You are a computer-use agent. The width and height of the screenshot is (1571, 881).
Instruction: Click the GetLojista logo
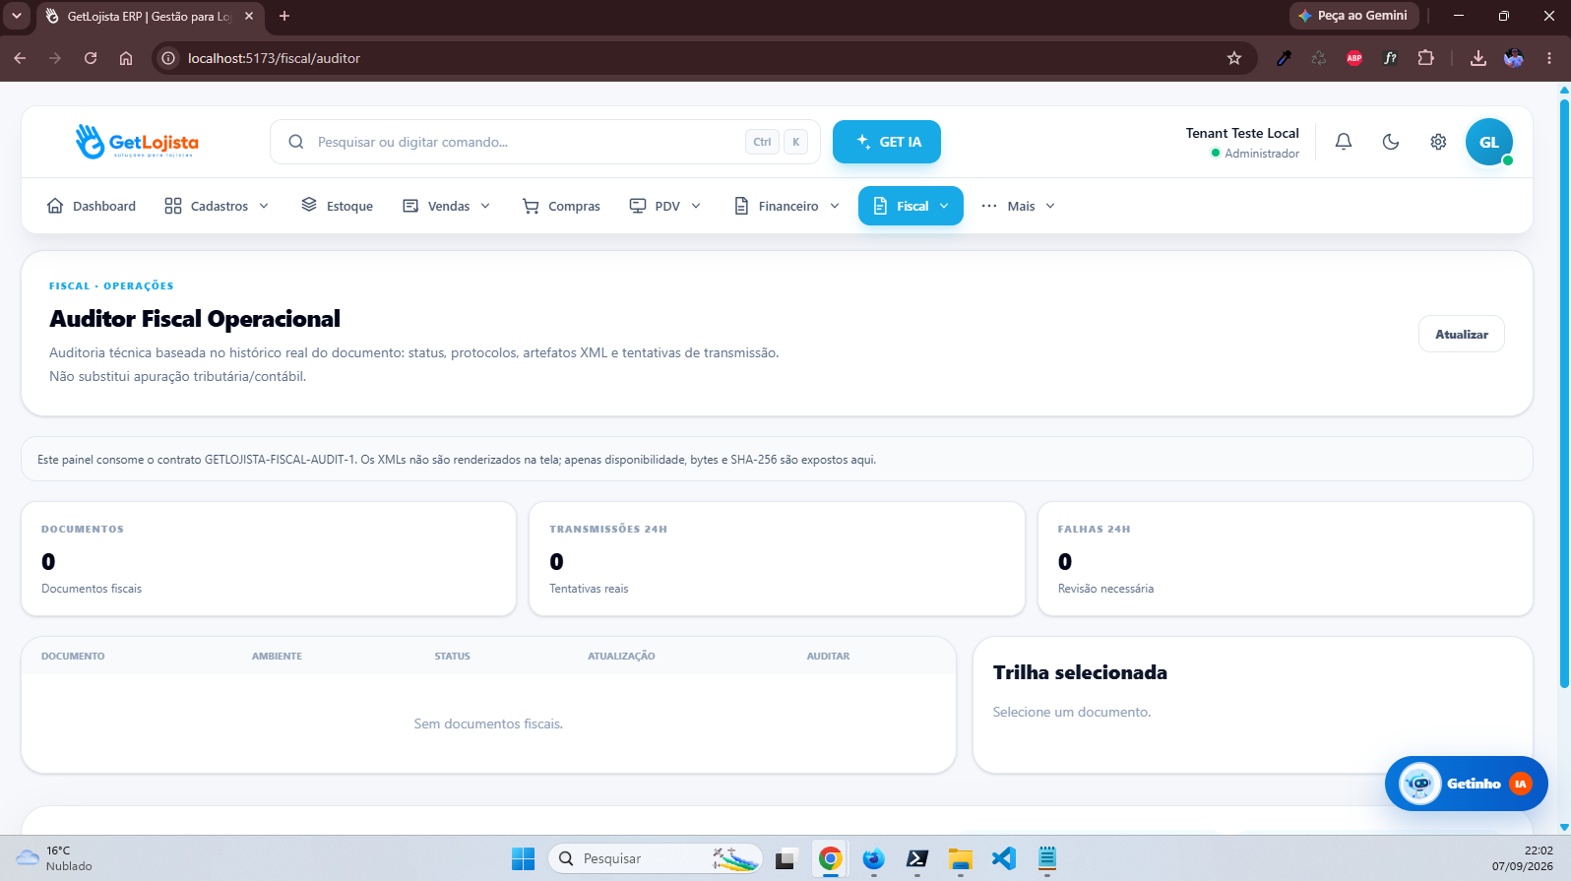tap(137, 142)
